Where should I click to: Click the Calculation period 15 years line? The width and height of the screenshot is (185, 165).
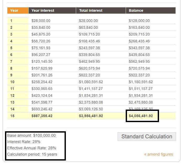point(32,154)
